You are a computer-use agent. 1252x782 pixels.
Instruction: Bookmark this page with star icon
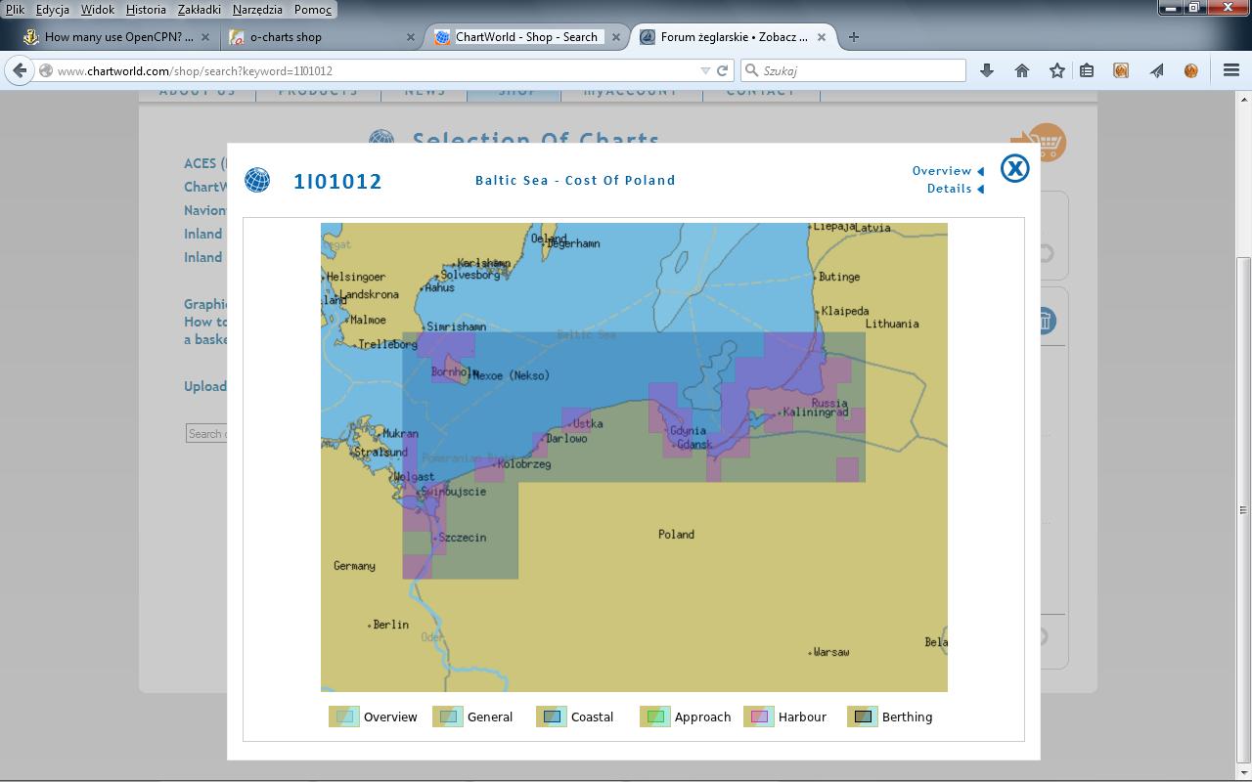1057,70
